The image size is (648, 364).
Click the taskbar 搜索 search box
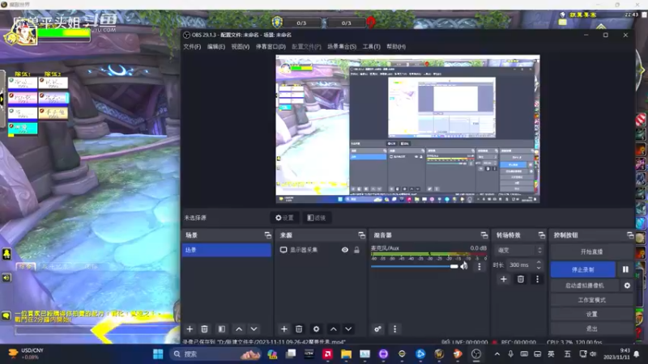215,354
